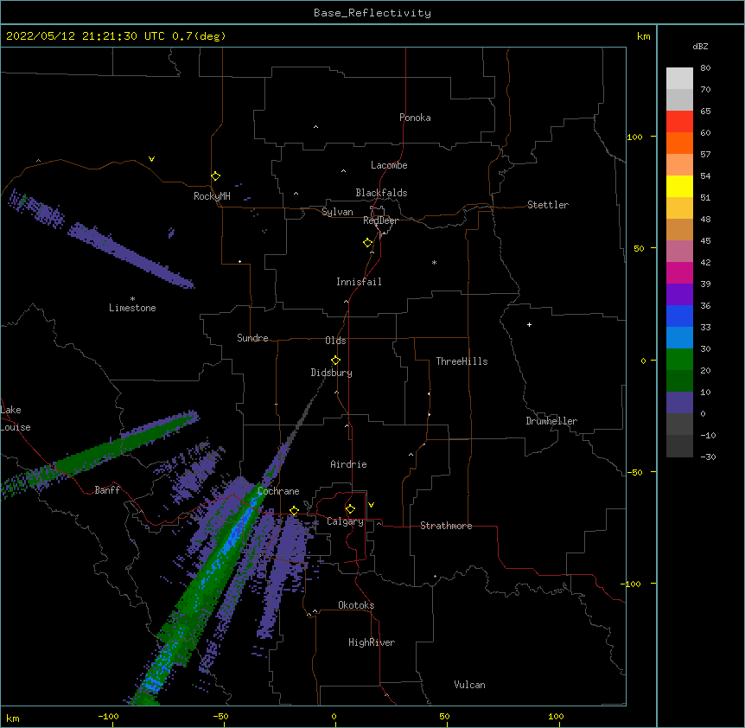Select the Sylvan label
Image resolution: width=745 pixels, height=728 pixels.
pyautogui.click(x=337, y=212)
